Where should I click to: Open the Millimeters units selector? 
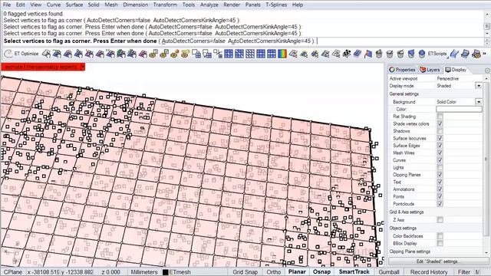point(144,272)
